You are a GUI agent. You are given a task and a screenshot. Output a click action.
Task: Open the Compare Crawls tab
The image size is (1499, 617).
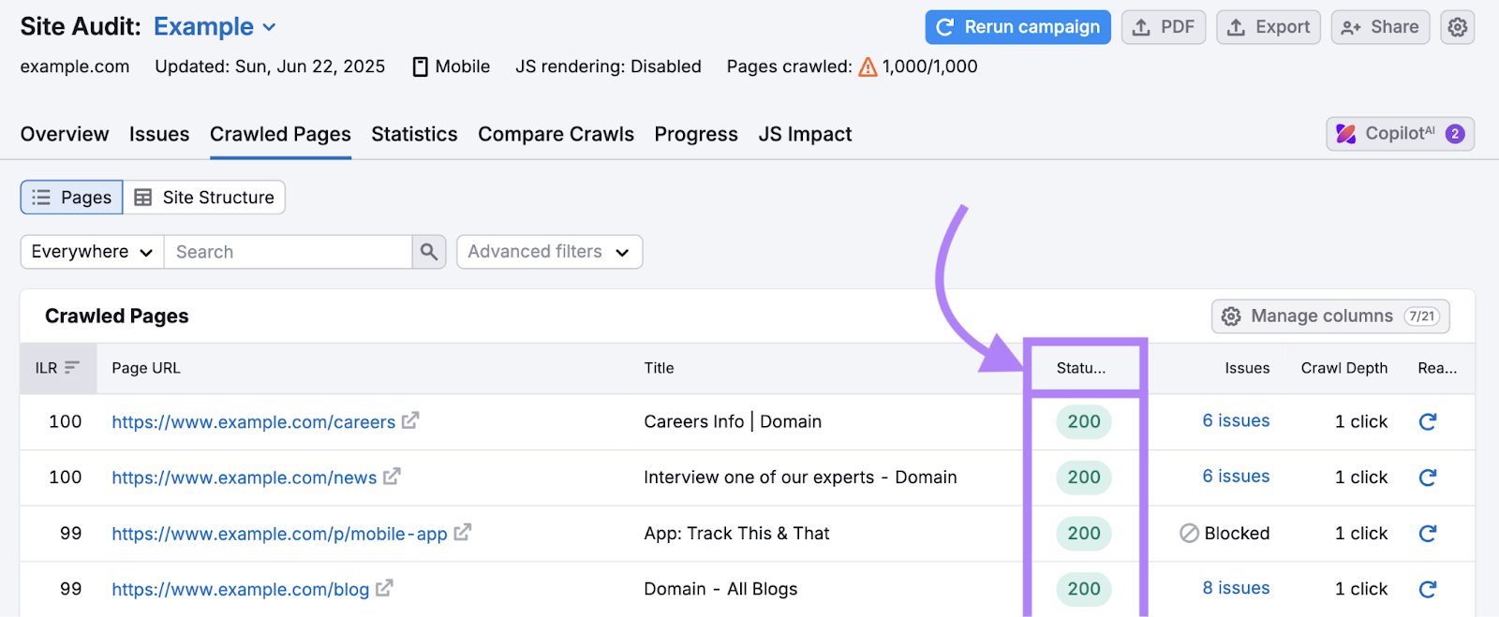[556, 135]
